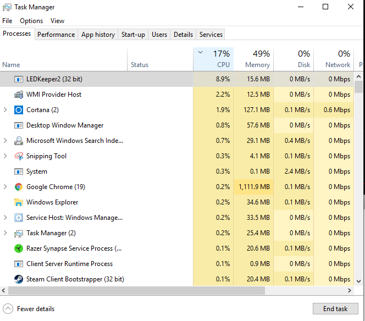Select the WMI Provider Host name
365x321 pixels.
pyautogui.click(x=54, y=95)
